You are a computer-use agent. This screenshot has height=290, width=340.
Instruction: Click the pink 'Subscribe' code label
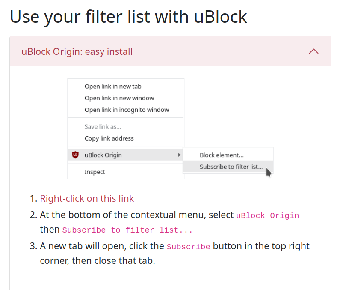pyautogui.click(x=188, y=247)
